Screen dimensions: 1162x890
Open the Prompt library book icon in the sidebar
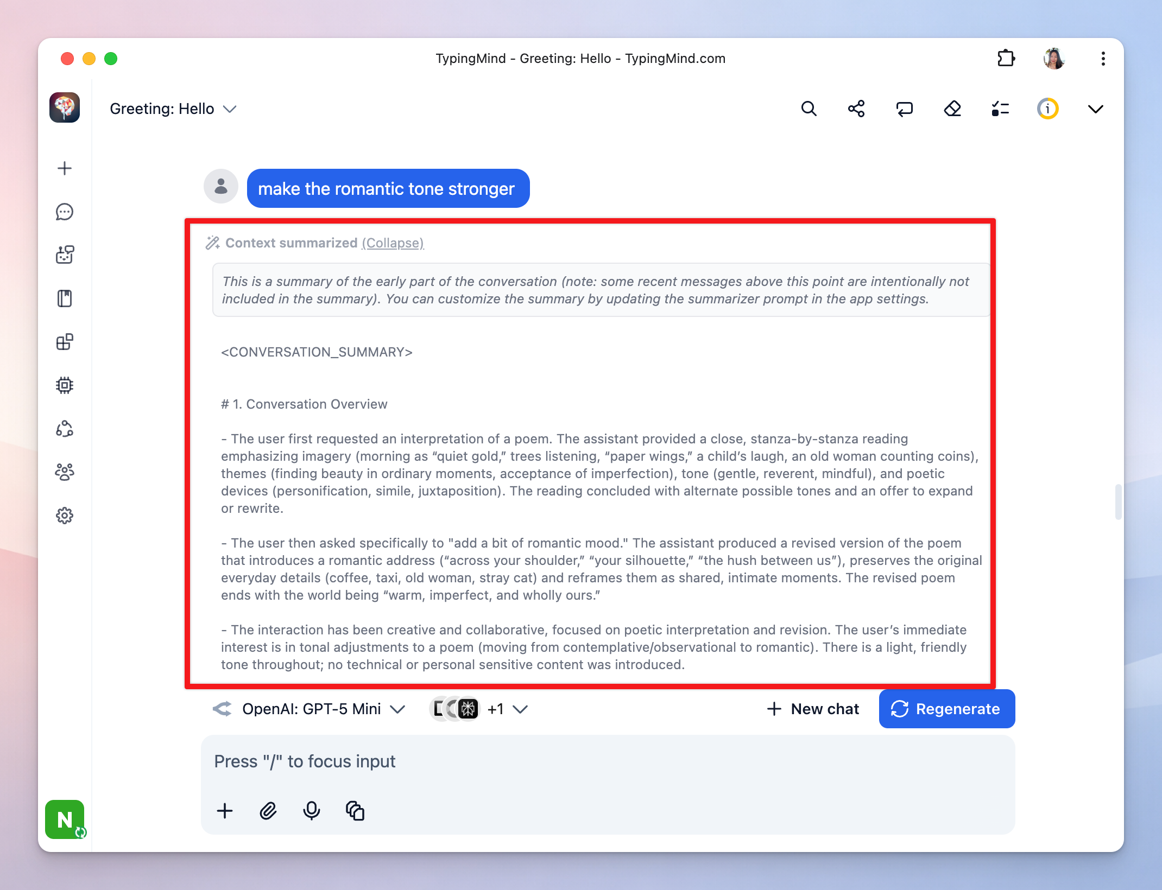[65, 298]
